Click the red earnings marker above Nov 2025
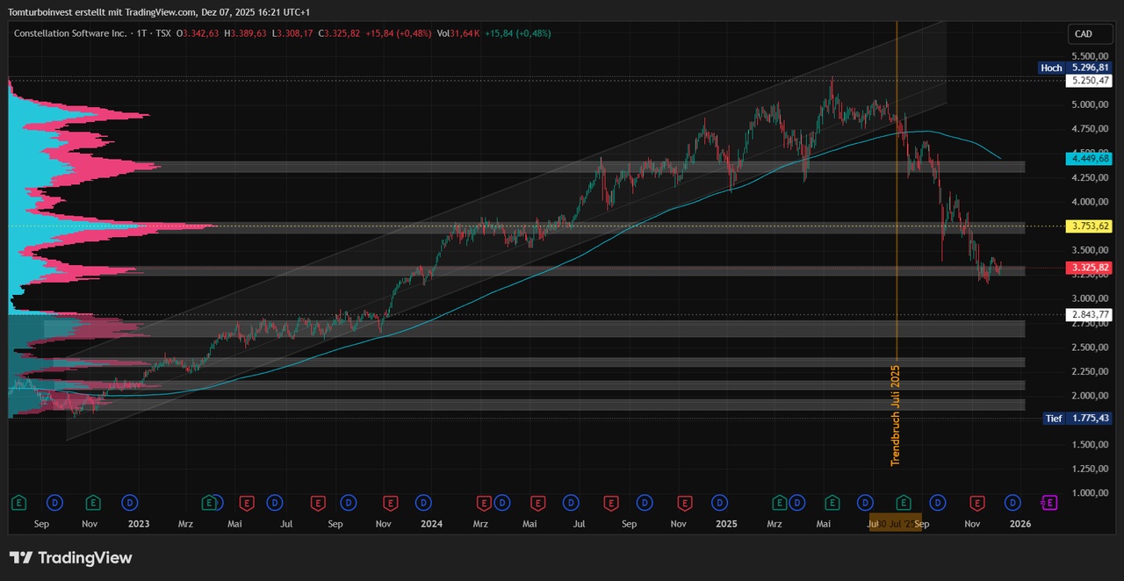The width and height of the screenshot is (1124, 581). coord(976,503)
